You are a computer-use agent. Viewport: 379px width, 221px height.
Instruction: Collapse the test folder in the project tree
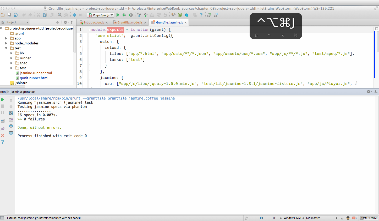click(x=6, y=48)
